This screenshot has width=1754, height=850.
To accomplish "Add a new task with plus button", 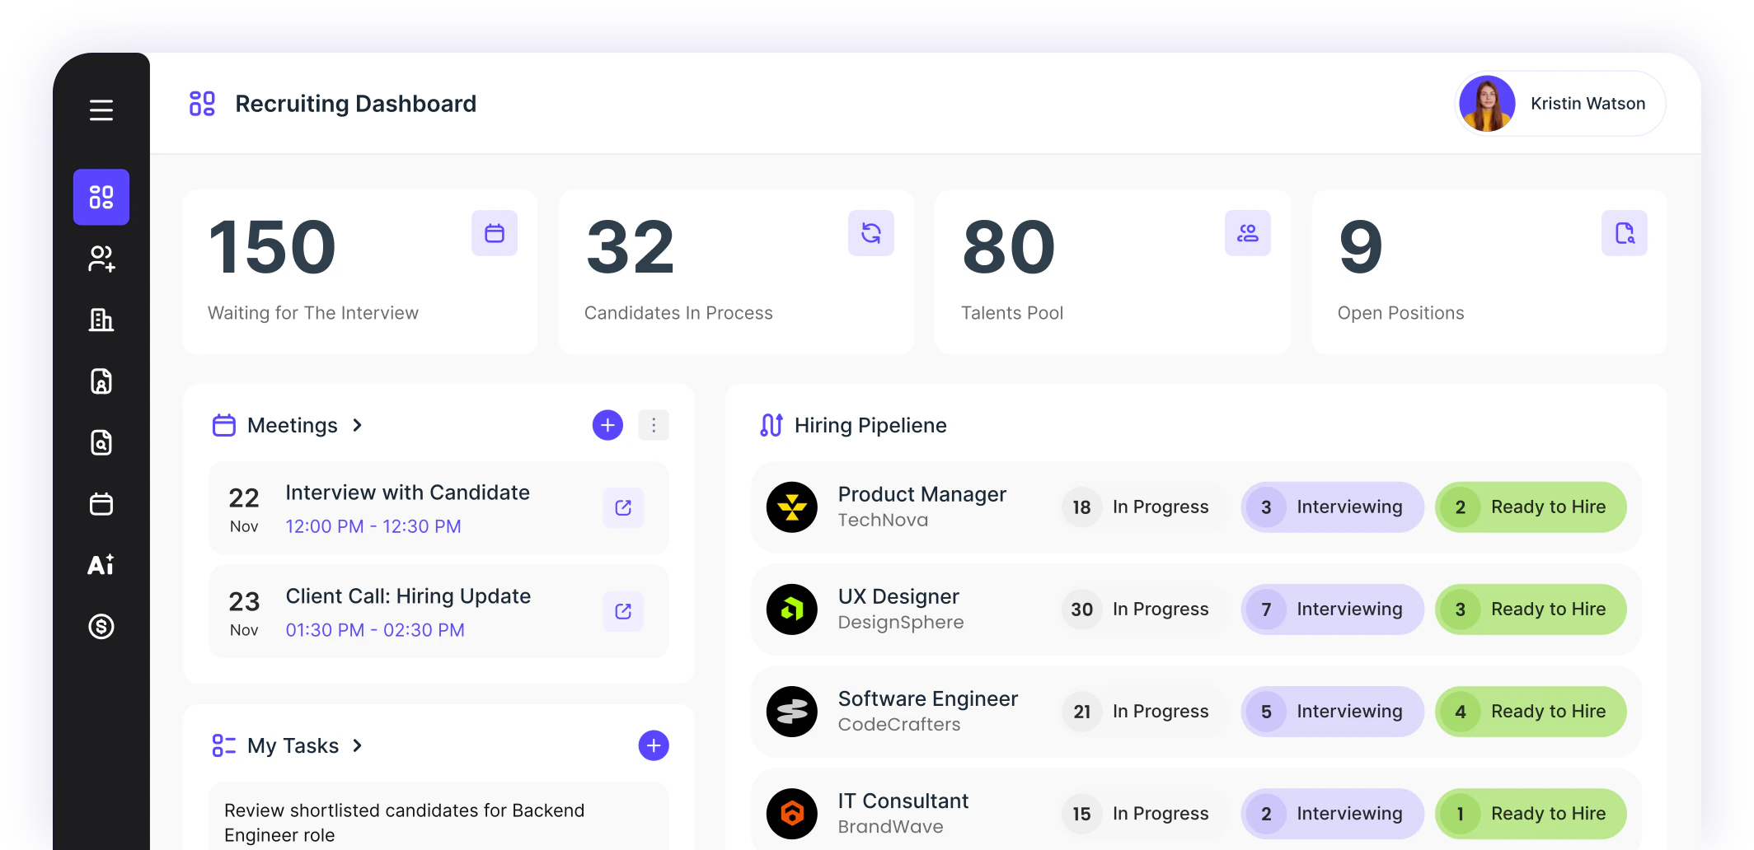I will pos(654,745).
